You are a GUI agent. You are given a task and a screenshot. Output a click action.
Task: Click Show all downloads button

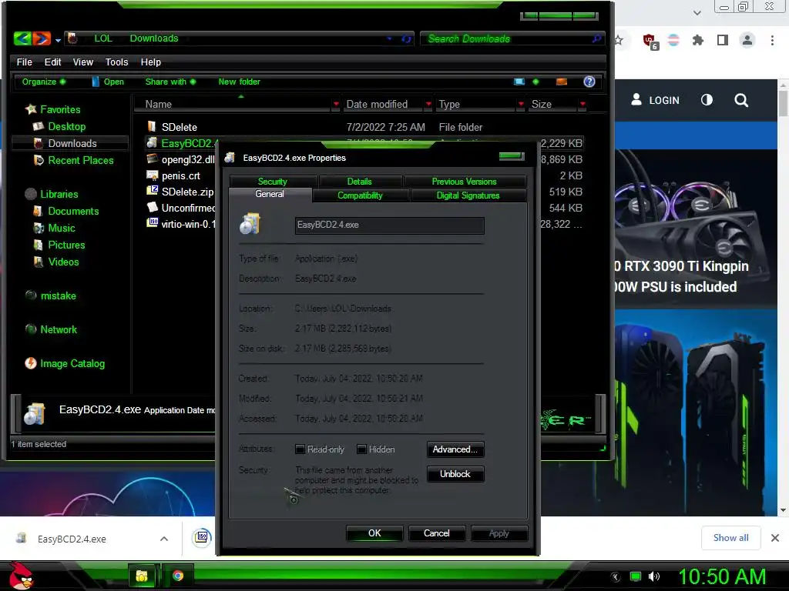coord(730,538)
